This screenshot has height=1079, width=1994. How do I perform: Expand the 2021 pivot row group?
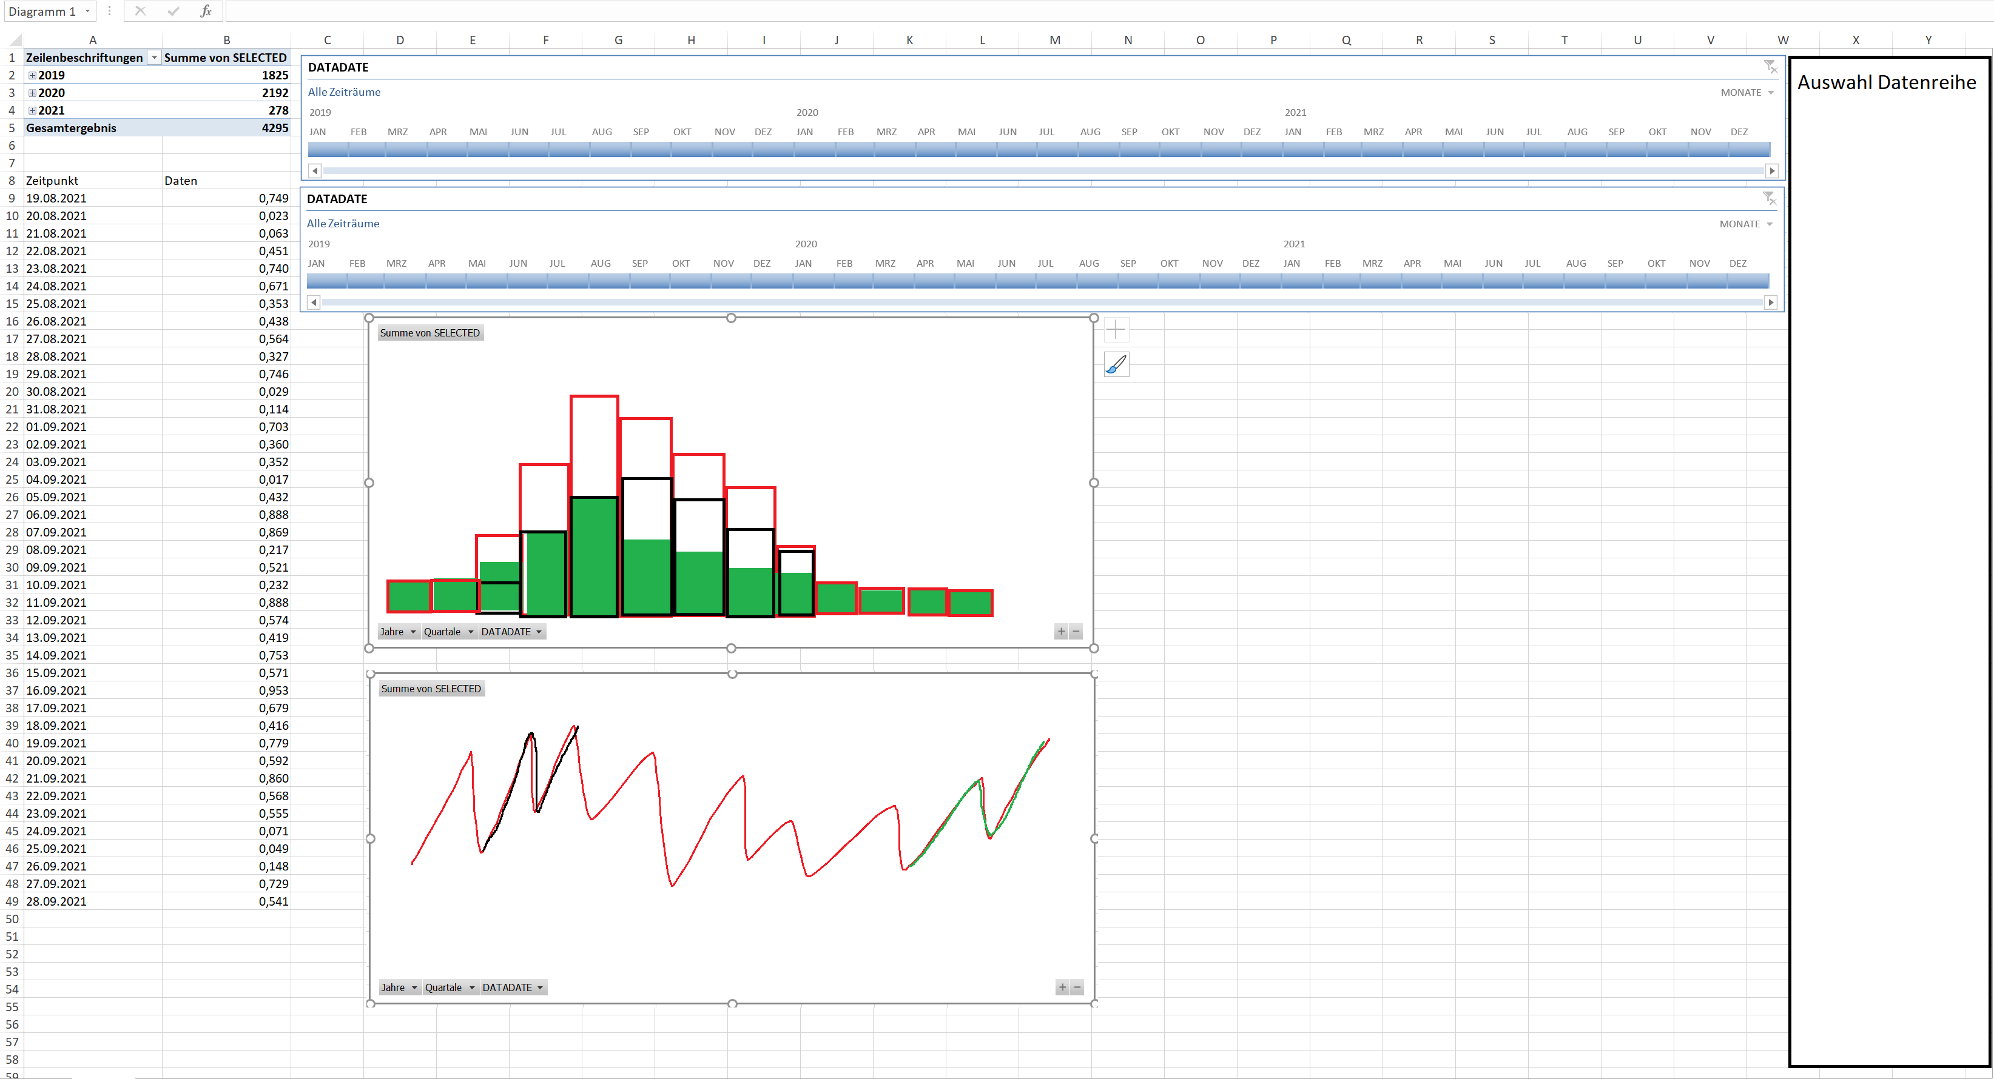point(33,110)
